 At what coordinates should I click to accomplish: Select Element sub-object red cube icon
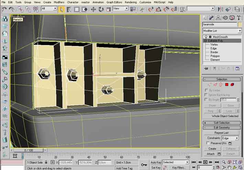[x=233, y=84]
